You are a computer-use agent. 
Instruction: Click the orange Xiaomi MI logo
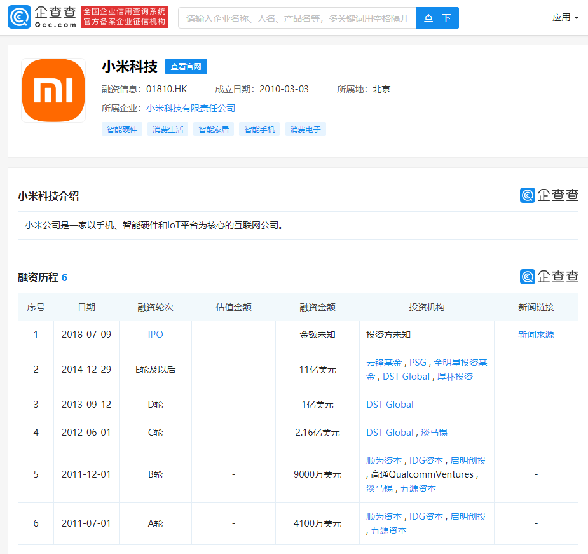click(53, 90)
